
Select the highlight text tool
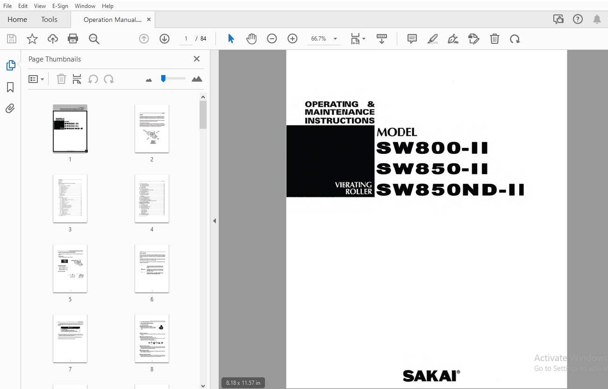[433, 39]
